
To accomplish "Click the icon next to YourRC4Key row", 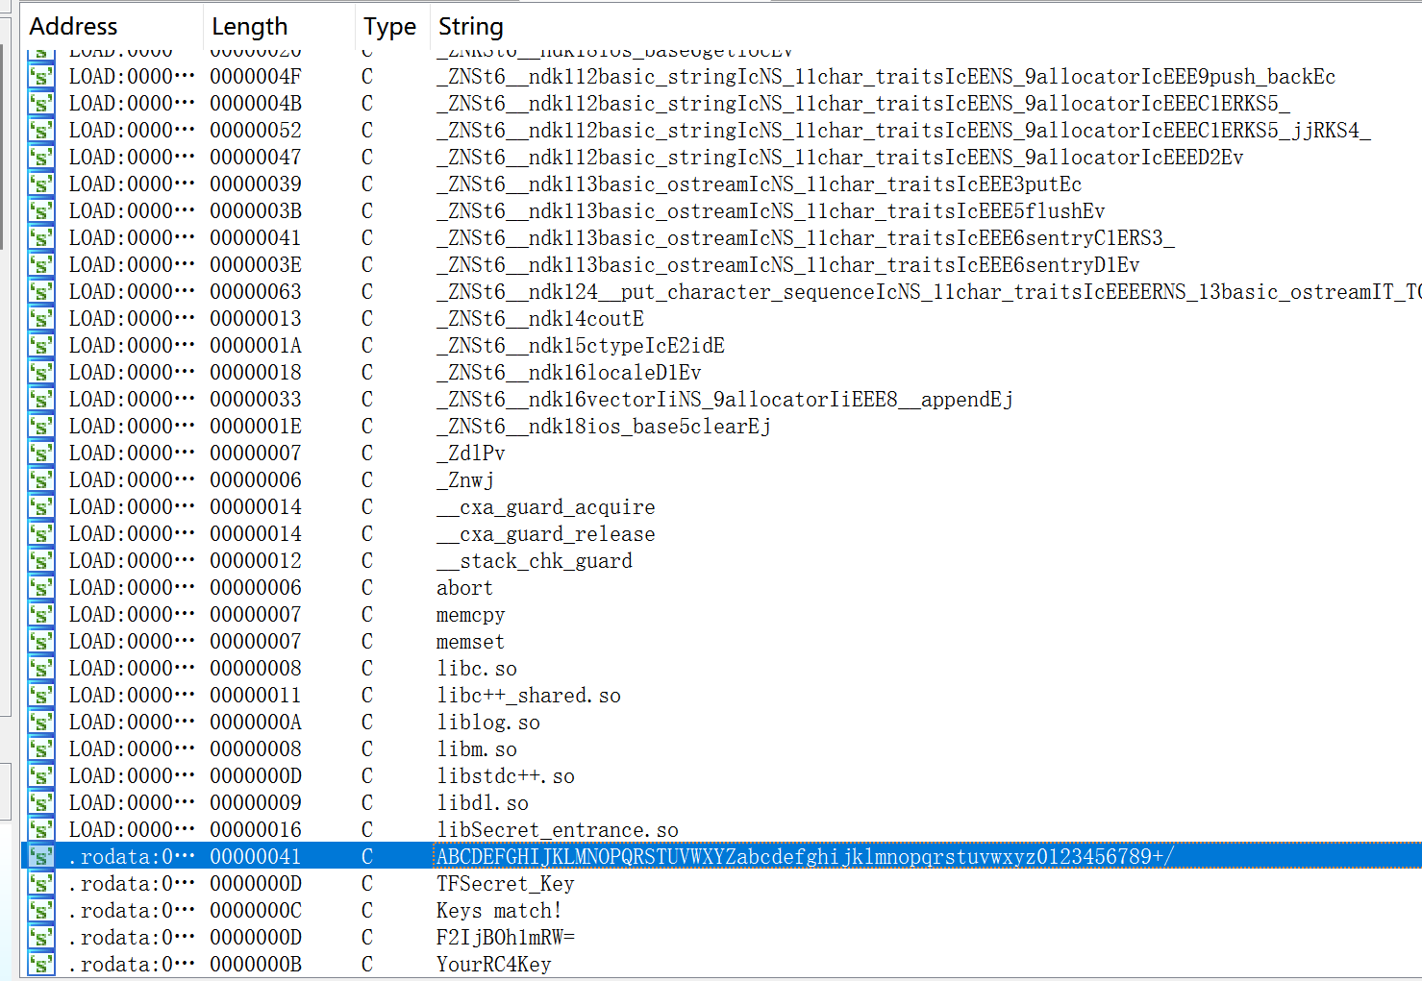I will click(41, 964).
